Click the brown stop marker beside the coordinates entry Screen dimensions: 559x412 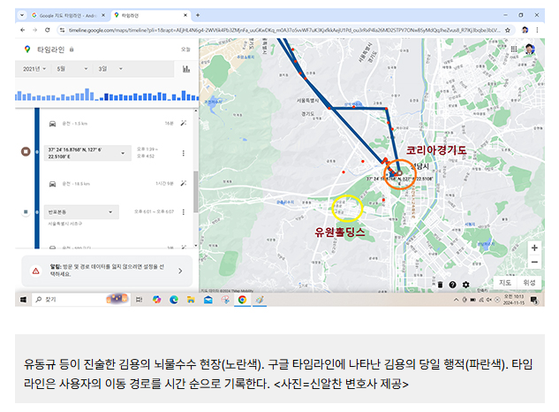[x=26, y=151]
